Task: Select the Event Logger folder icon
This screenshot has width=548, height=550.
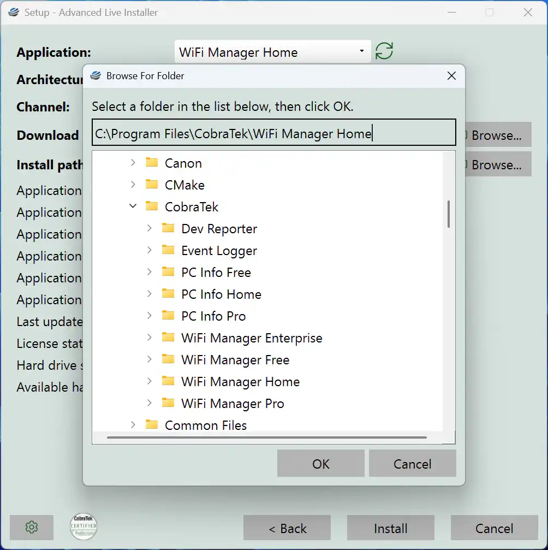Action: [168, 250]
